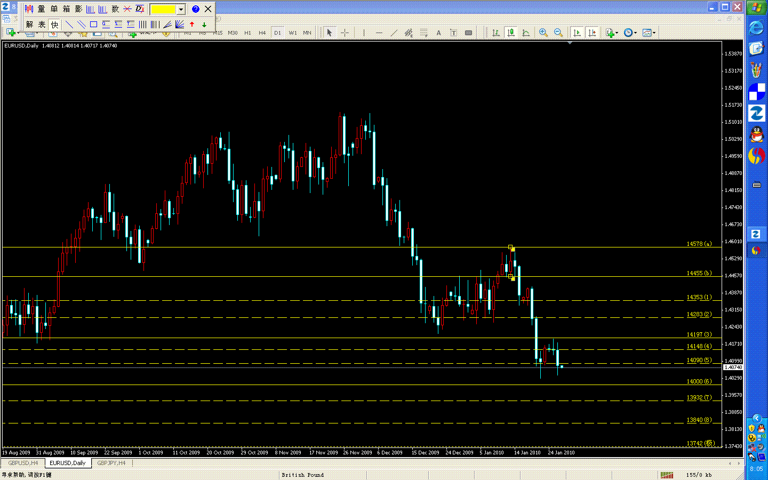The width and height of the screenshot is (768, 480).
Task: Activate the crosshair tool
Action: pos(345,33)
